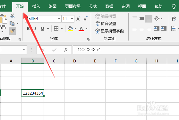Viewport: 179px width, 120px height.
Task: Decrease indent icon
Action: click(x=157, y=29)
